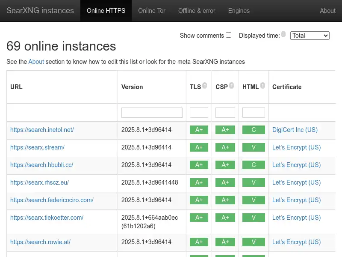
Task: Click TLS A+ grade for search.federicociro.com
Action: point(199,200)
